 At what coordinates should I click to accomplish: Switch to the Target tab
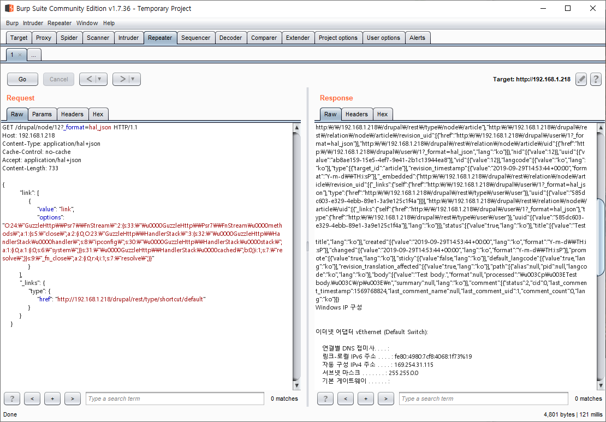[x=19, y=38]
